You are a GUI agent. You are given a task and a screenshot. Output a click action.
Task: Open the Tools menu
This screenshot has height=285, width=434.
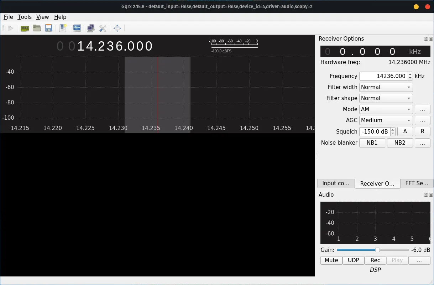(25, 17)
